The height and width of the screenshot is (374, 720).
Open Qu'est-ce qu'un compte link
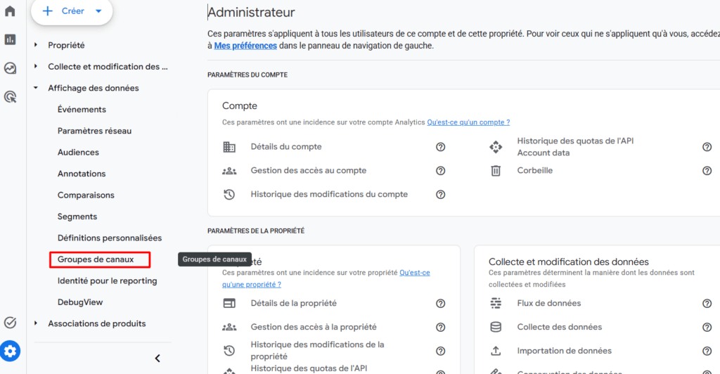click(x=468, y=122)
